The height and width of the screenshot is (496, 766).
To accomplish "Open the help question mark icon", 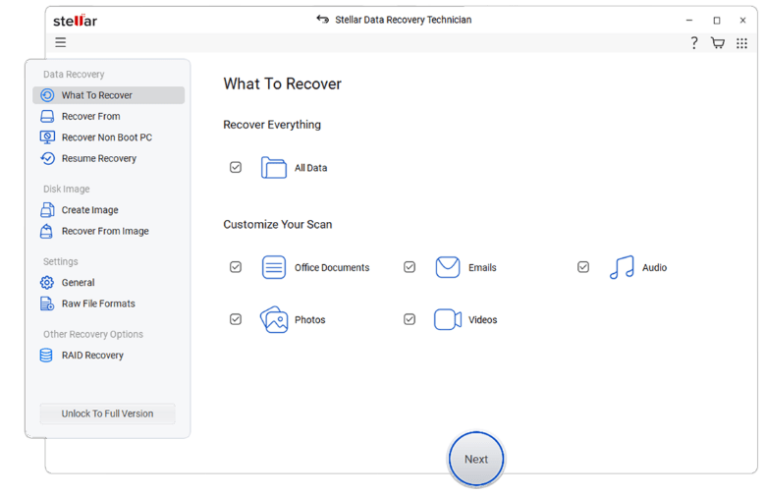I will pyautogui.click(x=693, y=43).
